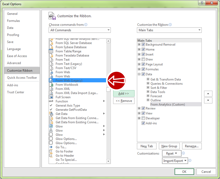
Task: Click the Go To arrow icon
Action: click(51, 147)
